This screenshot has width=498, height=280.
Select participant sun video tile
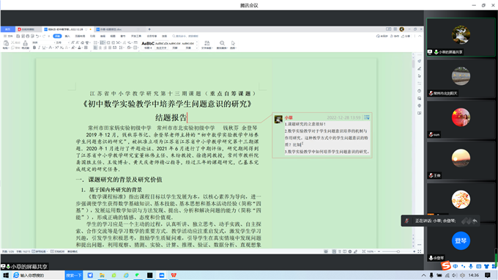[x=461, y=119]
